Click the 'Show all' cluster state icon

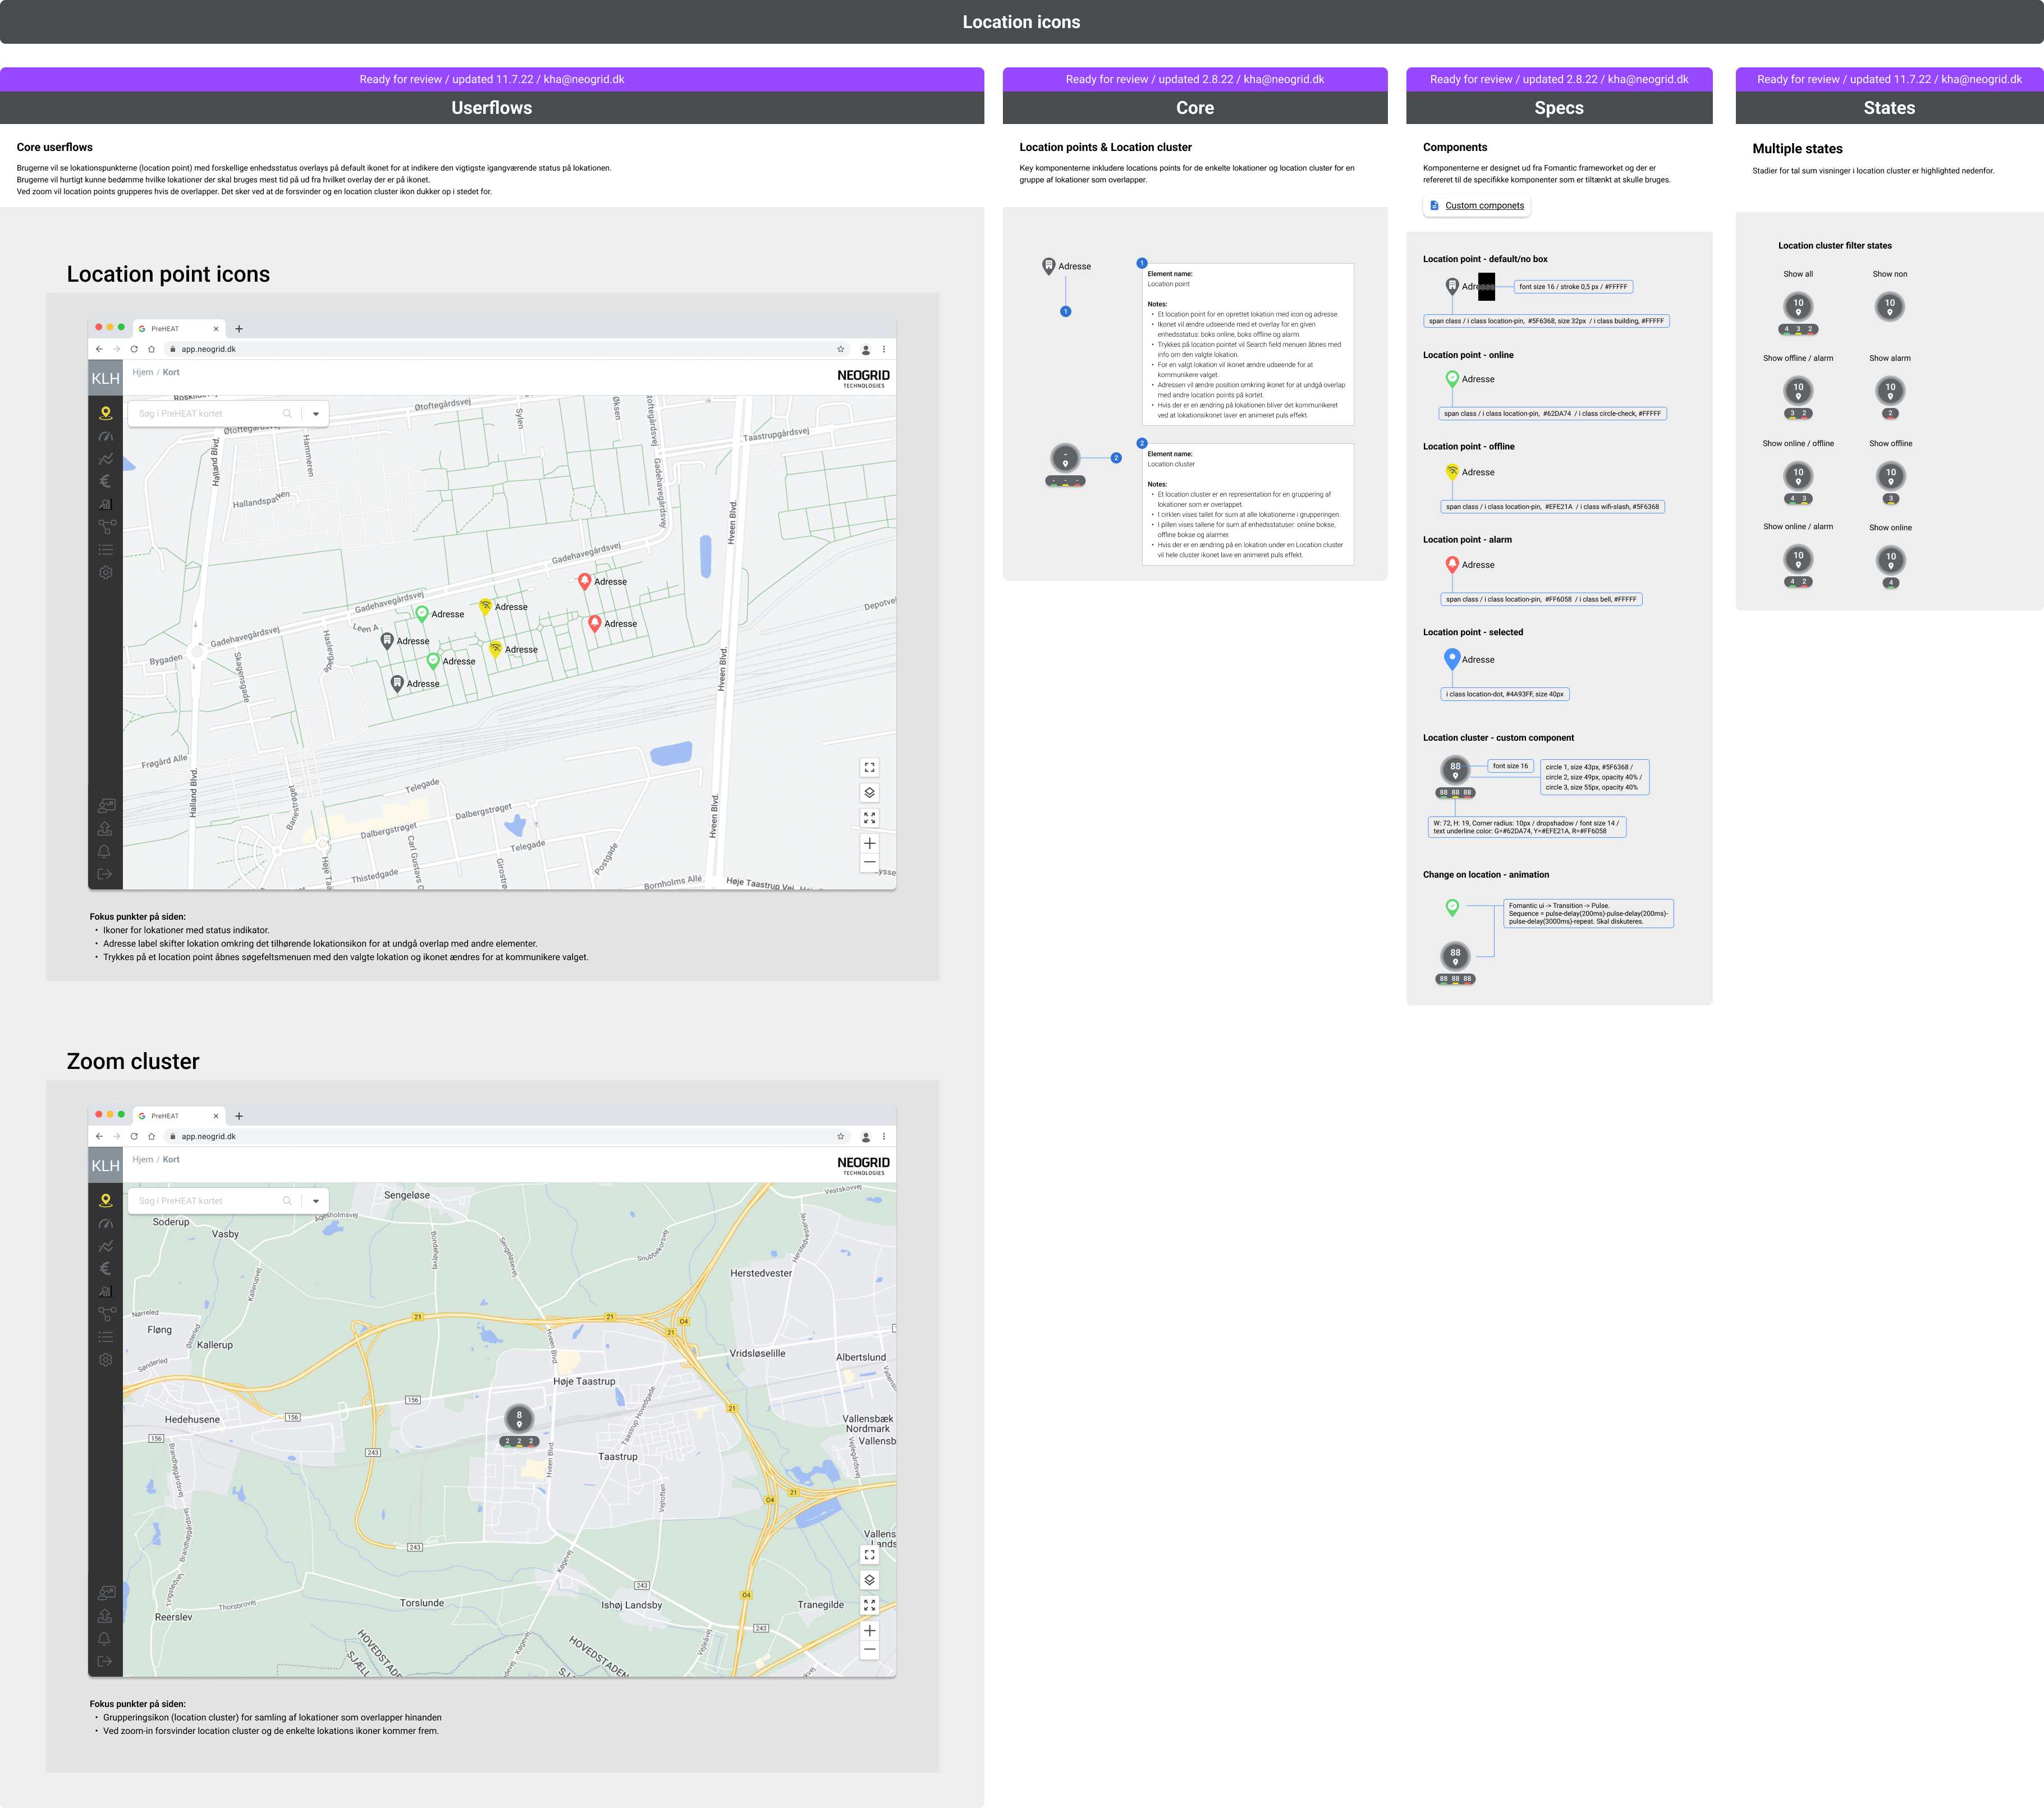click(1798, 306)
